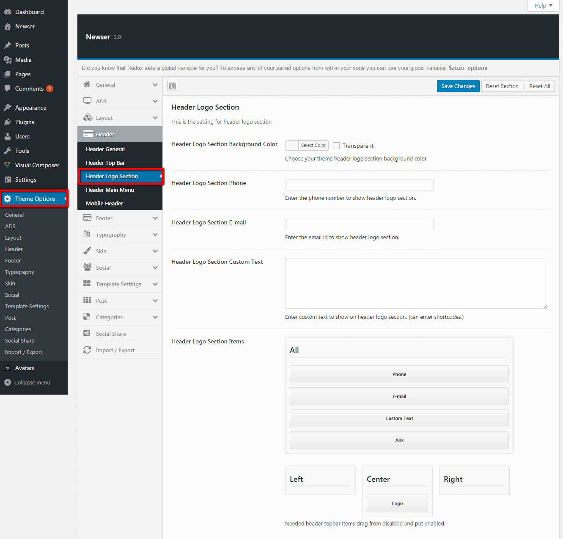Expand the Typography section chevron
563x539 pixels.
155,235
